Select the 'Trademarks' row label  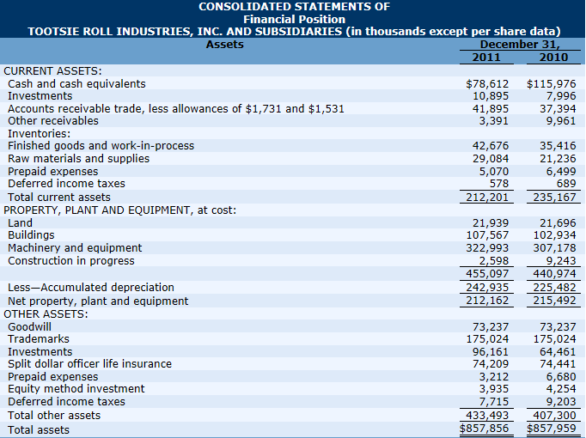pyautogui.click(x=39, y=339)
